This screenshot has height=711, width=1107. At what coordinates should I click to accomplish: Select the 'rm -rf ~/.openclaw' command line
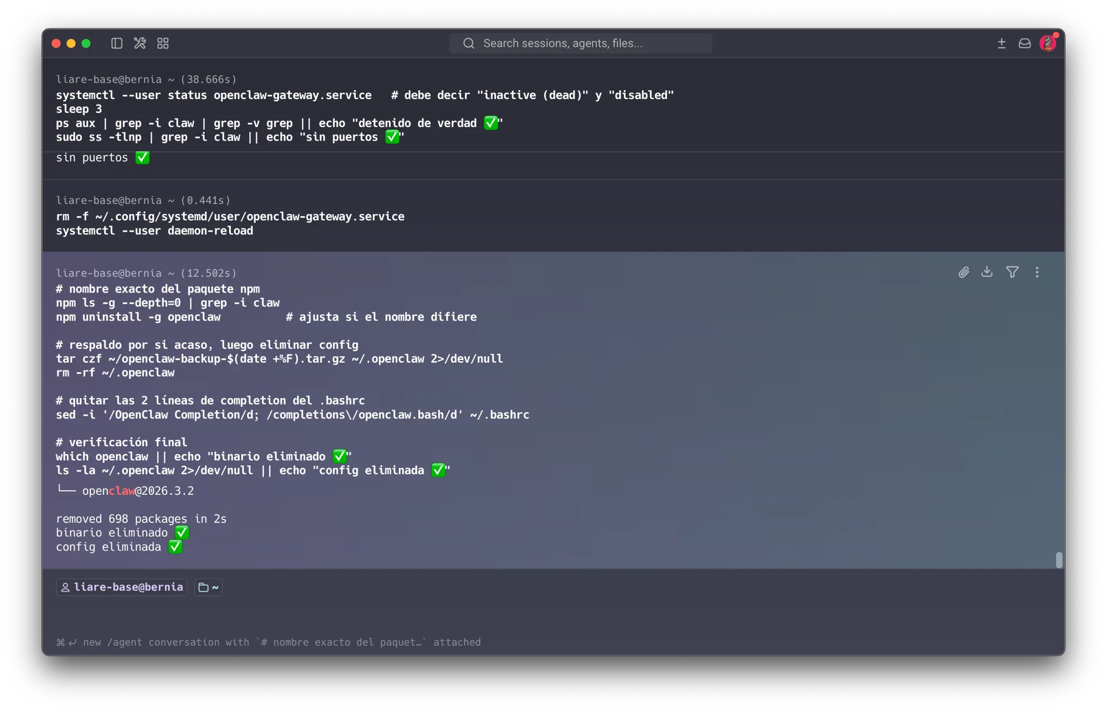click(x=115, y=373)
